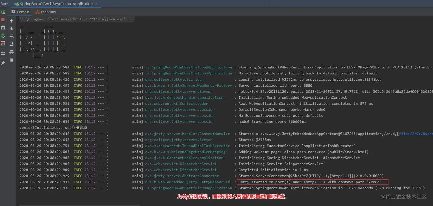This screenshot has height=206, width=433.
Task: Click 'No SessionScavenger set, using defaults' message
Action: [281, 115]
